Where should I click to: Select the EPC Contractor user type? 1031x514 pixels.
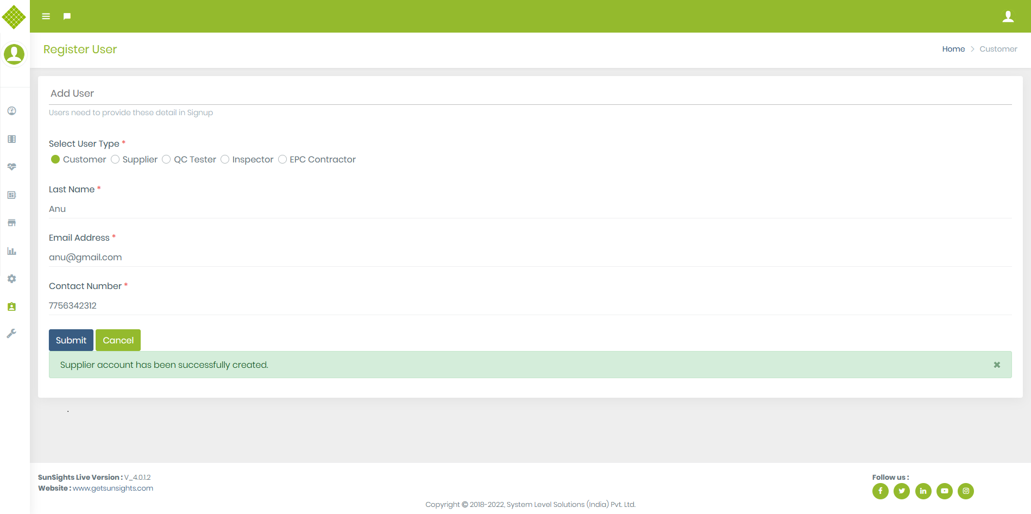[x=282, y=159]
